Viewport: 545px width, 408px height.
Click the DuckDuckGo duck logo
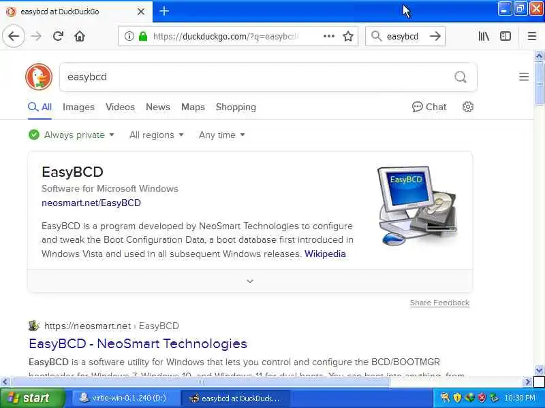tap(39, 77)
